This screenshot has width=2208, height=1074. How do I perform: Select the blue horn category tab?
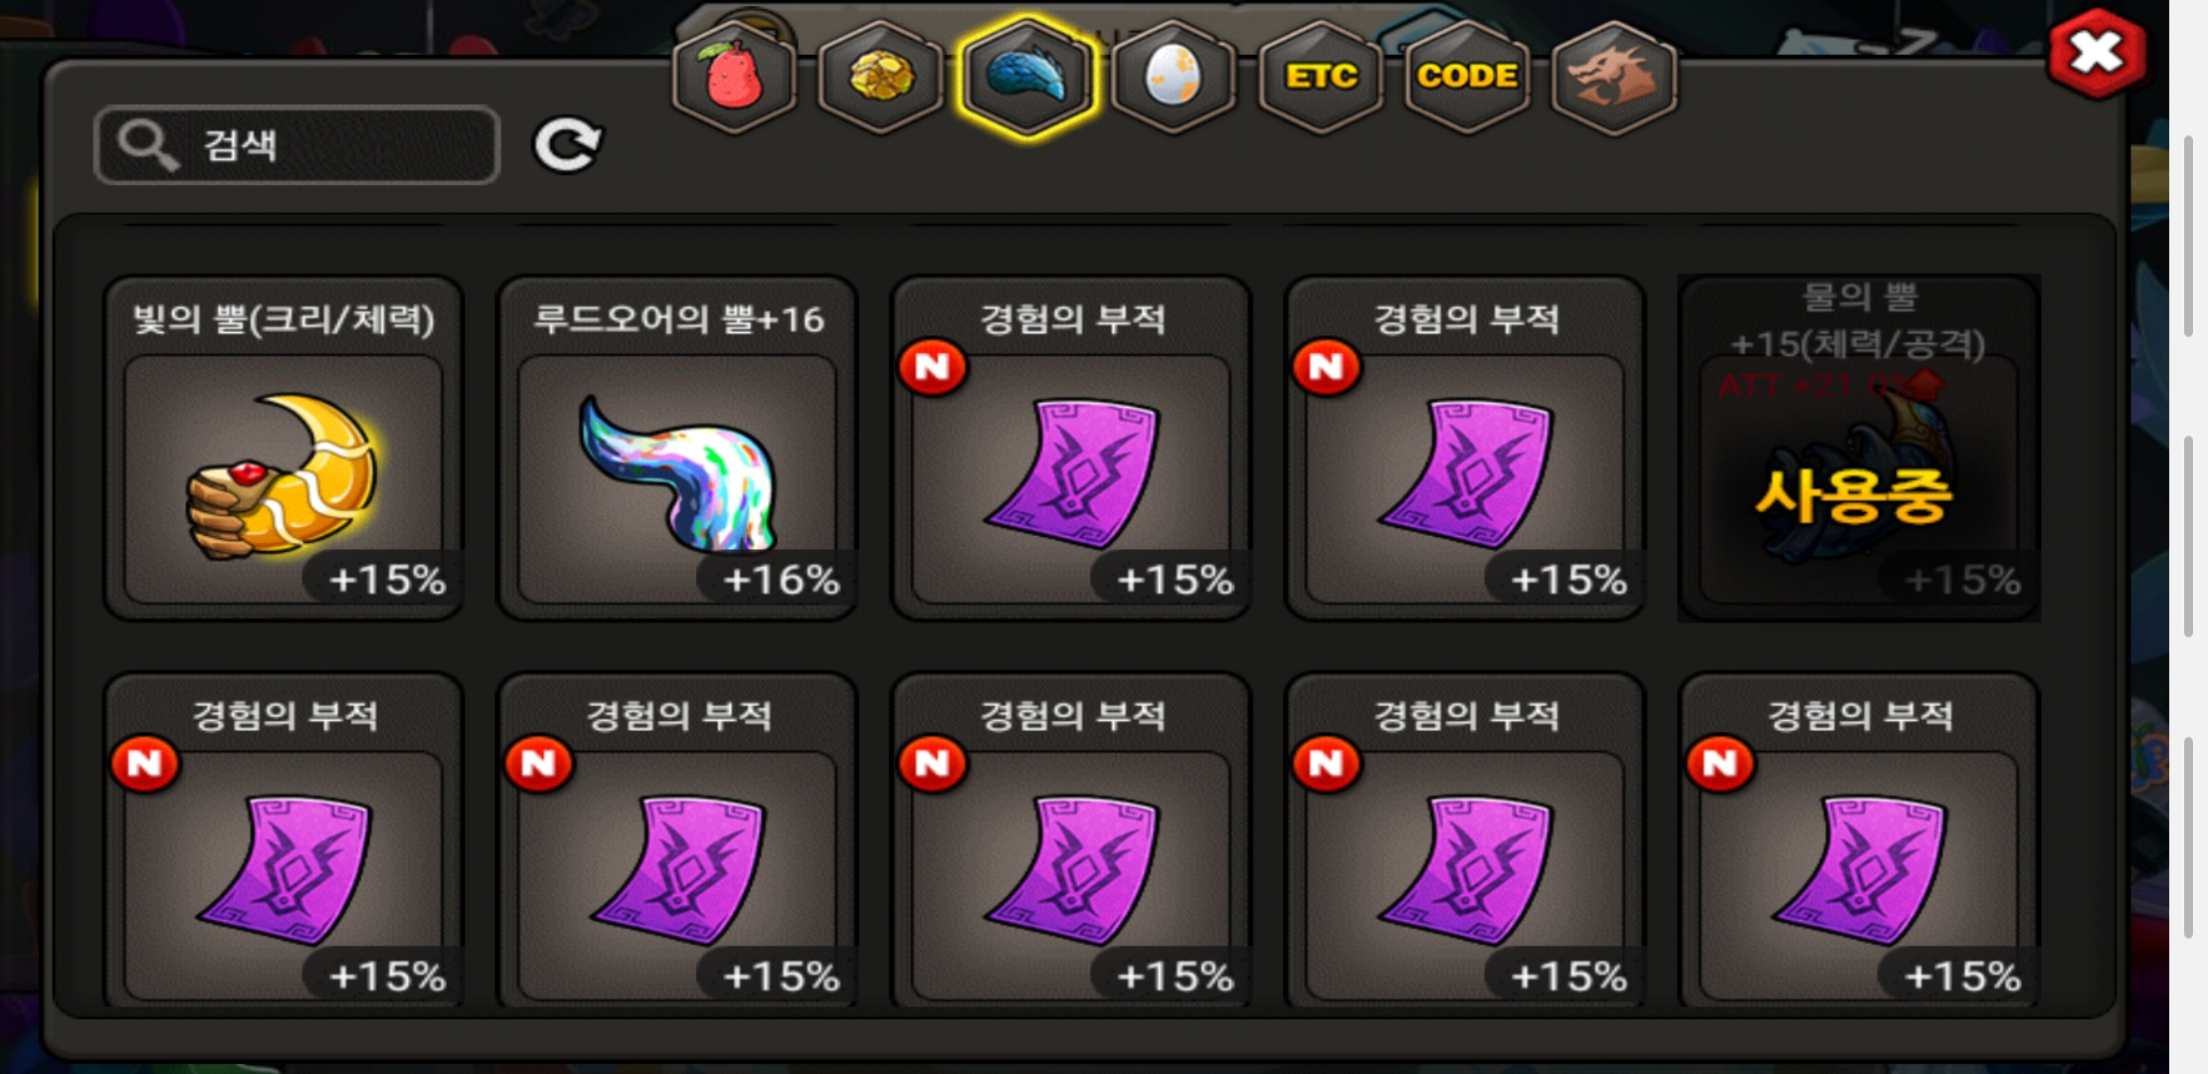coord(1027,77)
